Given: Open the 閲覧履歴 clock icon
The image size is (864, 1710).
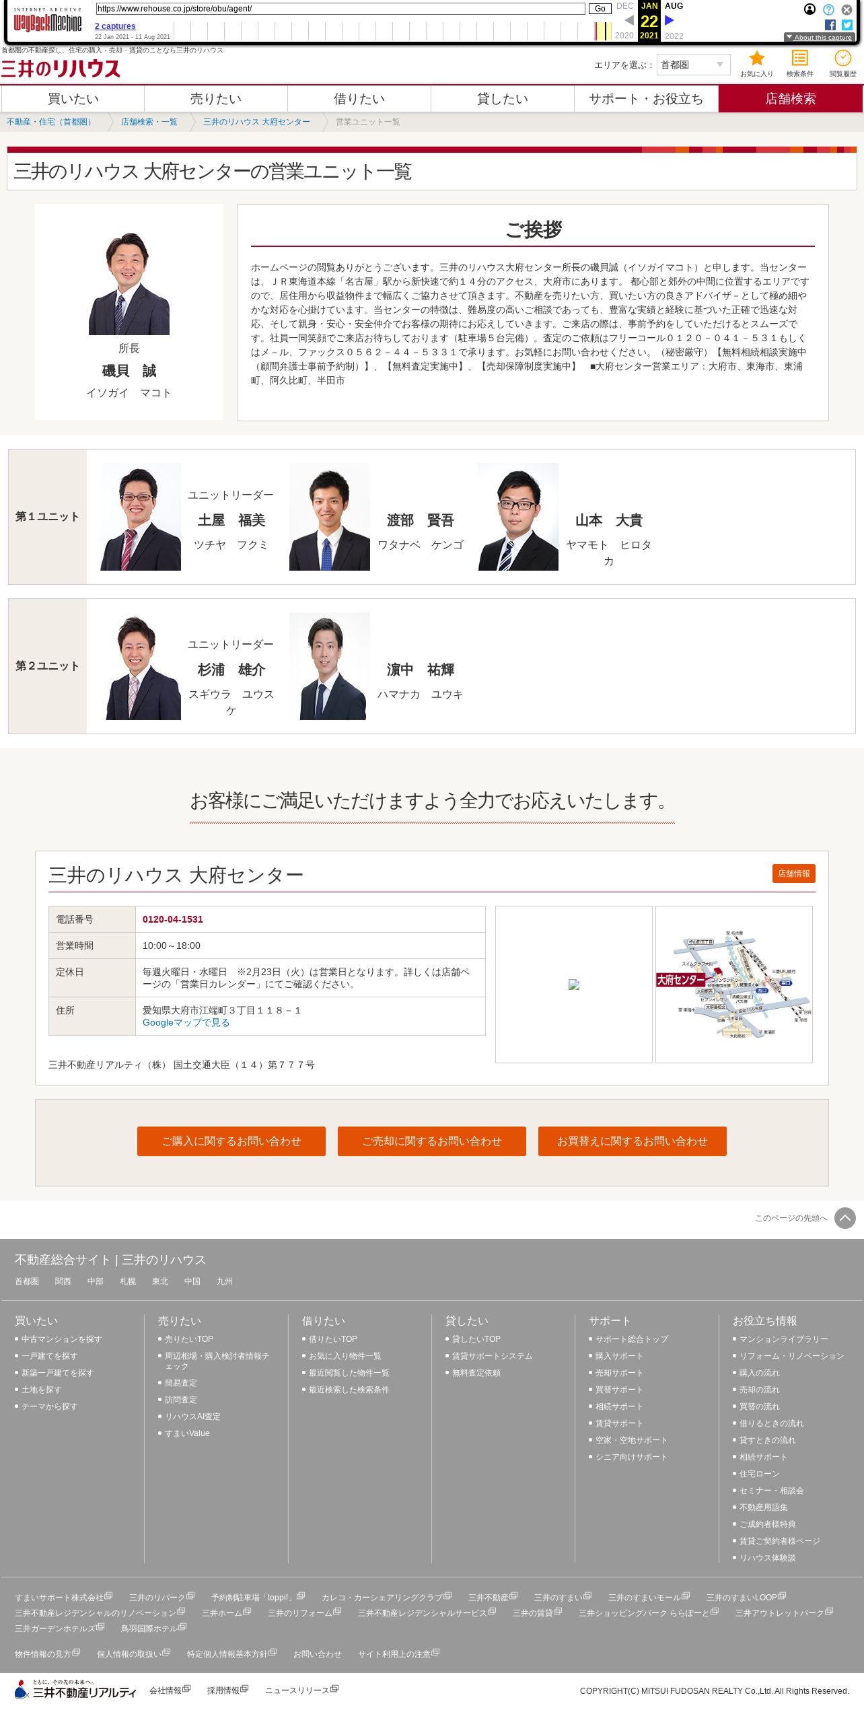Looking at the screenshot, I should click(842, 59).
